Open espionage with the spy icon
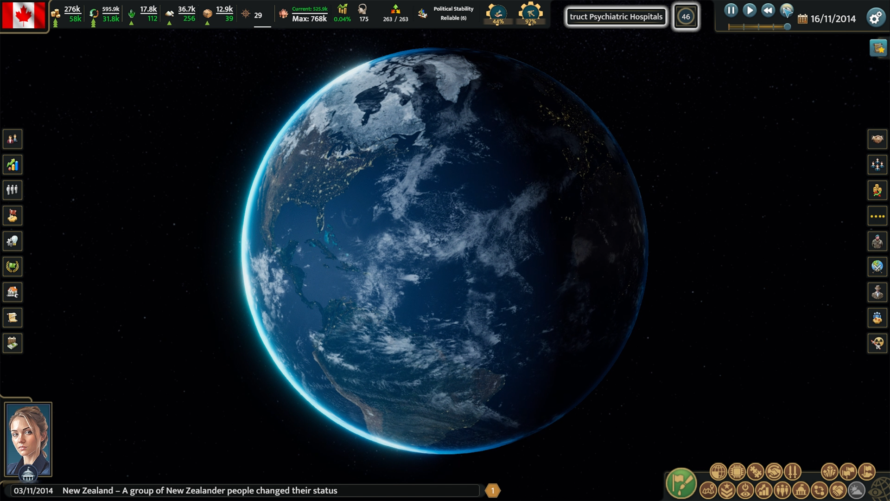Screen dimensions: 890x501 (877, 292)
